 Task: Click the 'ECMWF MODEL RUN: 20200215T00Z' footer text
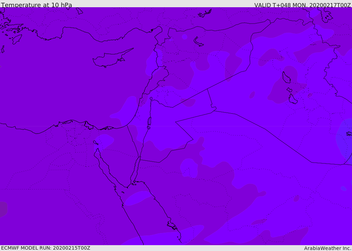46,248
